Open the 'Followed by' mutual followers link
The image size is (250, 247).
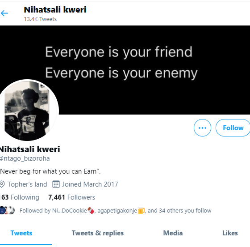pyautogui.click(x=116, y=210)
